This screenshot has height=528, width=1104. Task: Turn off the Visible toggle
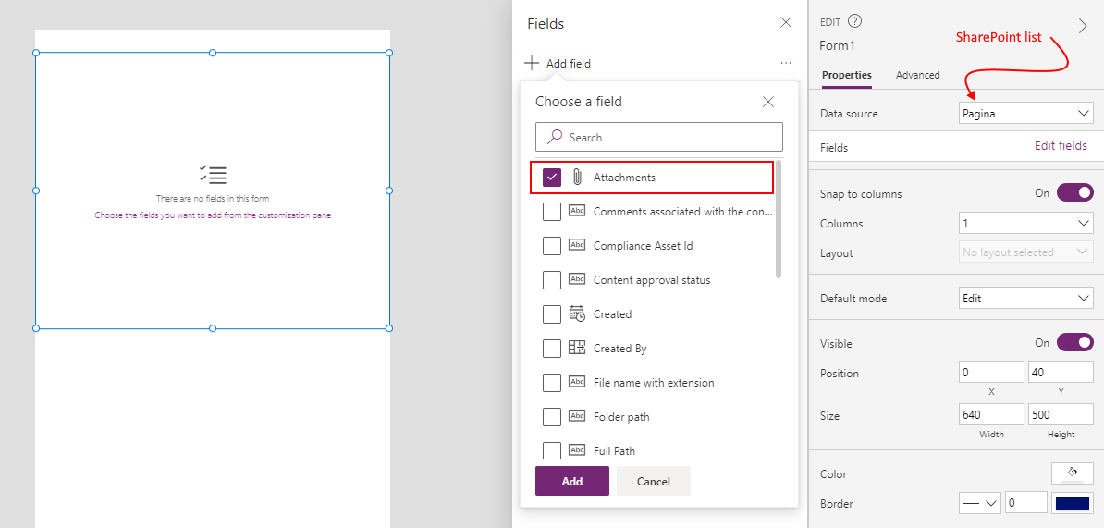[x=1075, y=343]
